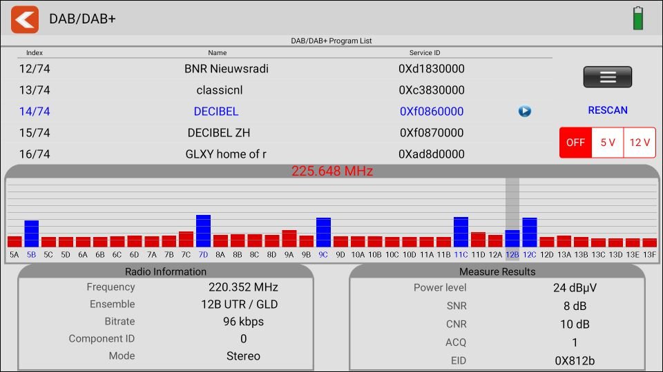Click Bitrate value 96 kbps
This screenshot has width=663, height=372.
243,322
